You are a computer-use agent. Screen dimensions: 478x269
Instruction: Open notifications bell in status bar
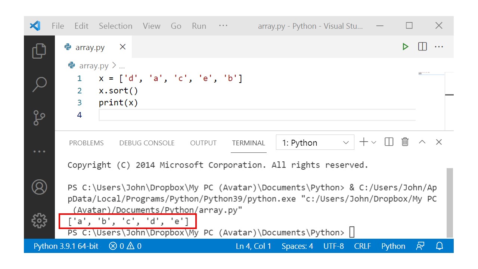pos(440,246)
